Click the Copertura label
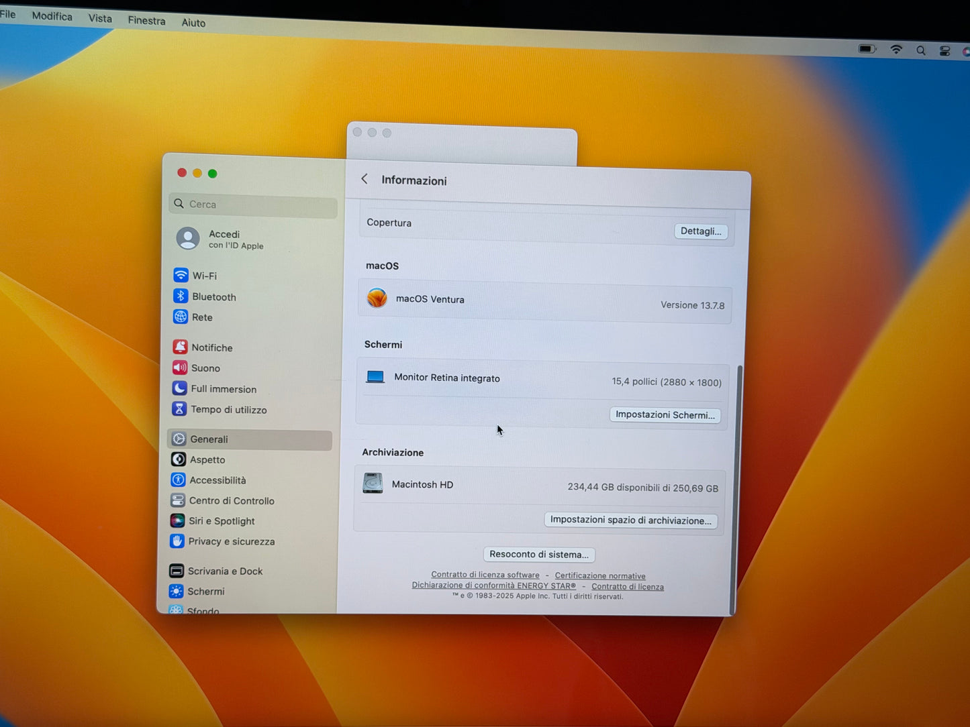The height and width of the screenshot is (727, 970). 389,223
